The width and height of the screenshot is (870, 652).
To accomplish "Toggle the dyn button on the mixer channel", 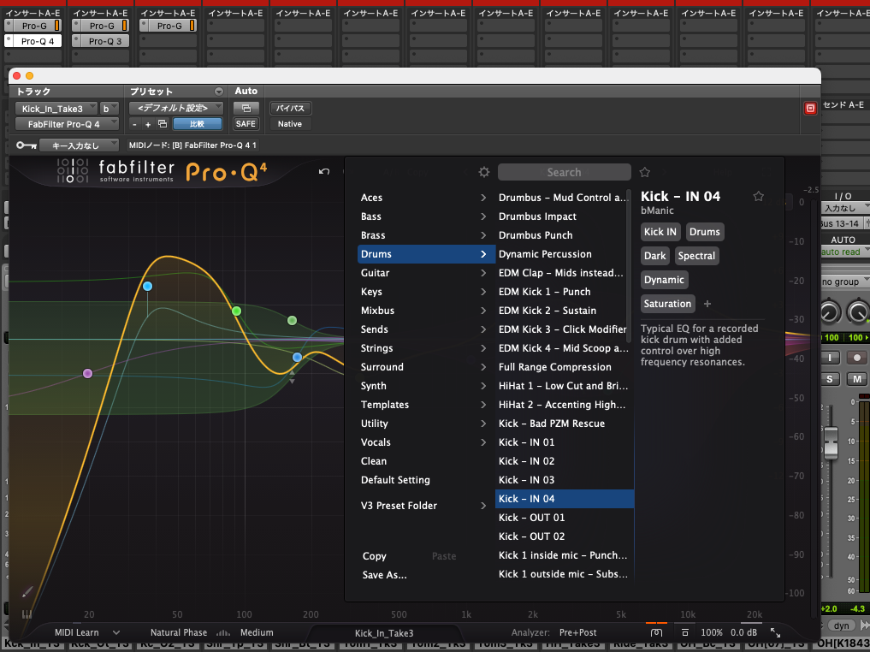I will [x=842, y=625].
